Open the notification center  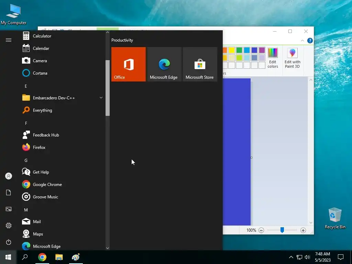(341, 257)
